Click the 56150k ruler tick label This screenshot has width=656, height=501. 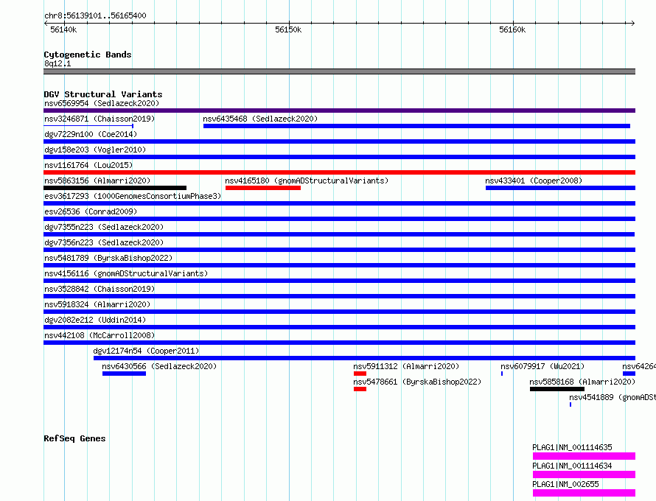[x=288, y=29]
